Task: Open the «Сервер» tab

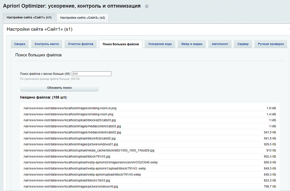Action: [x=243, y=44]
